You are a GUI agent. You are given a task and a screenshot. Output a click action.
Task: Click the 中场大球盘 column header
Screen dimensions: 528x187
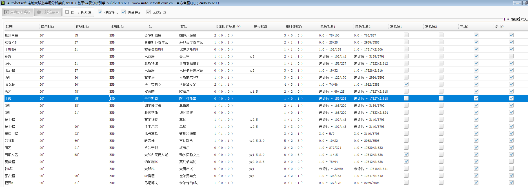click(259, 27)
